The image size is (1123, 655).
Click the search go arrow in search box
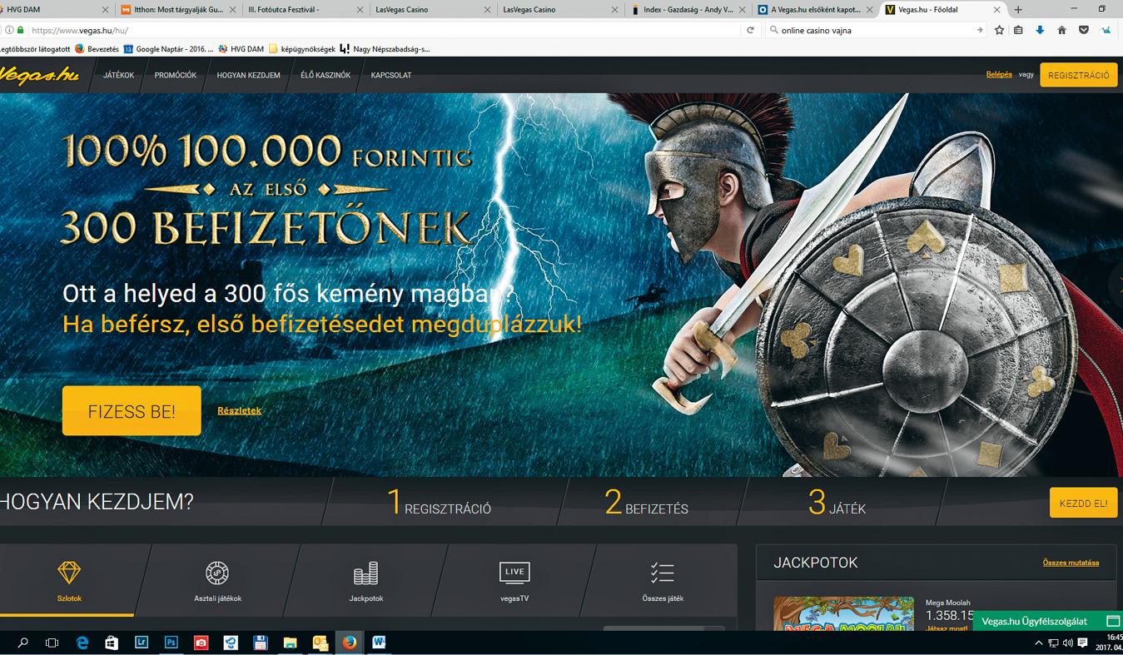click(x=980, y=30)
